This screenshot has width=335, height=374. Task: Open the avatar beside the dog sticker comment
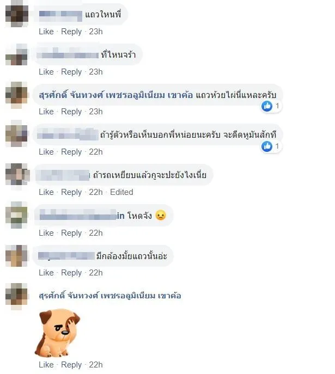(17, 296)
